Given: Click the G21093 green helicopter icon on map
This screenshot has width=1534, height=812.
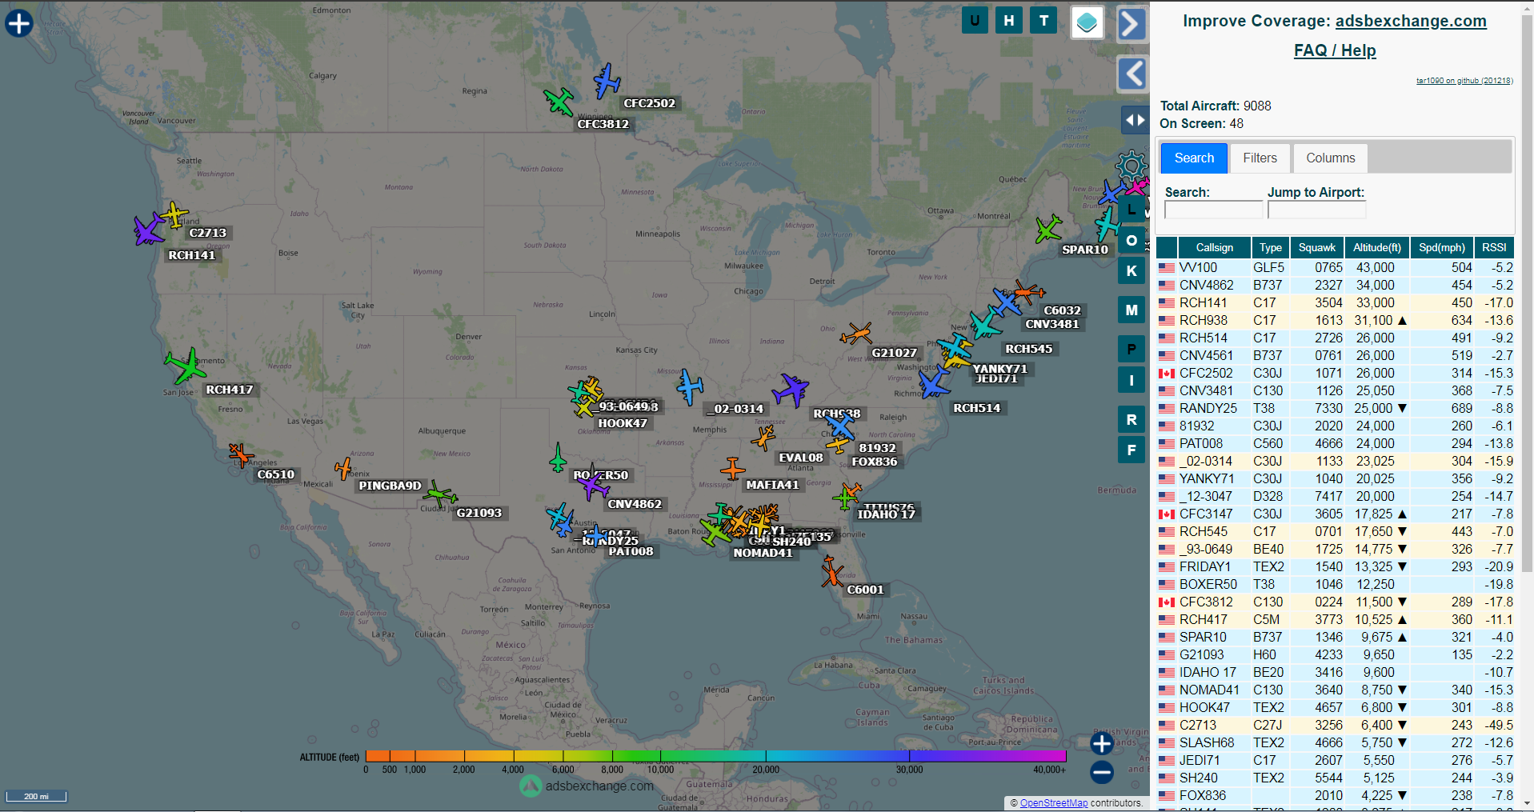Looking at the screenshot, I should click(x=439, y=494).
